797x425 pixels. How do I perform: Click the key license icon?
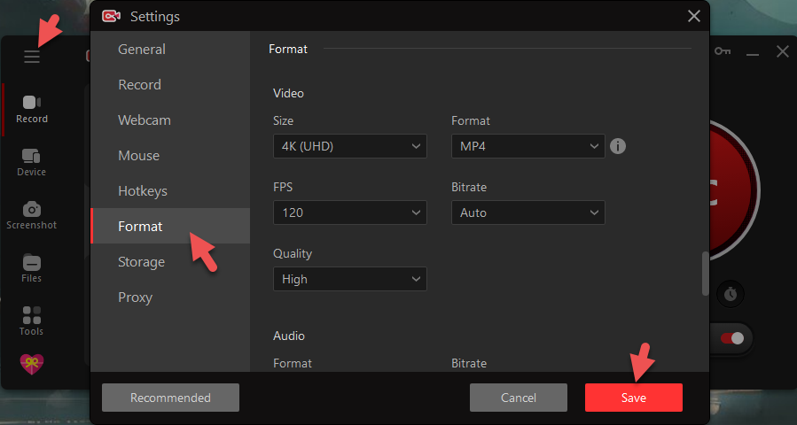tap(723, 52)
